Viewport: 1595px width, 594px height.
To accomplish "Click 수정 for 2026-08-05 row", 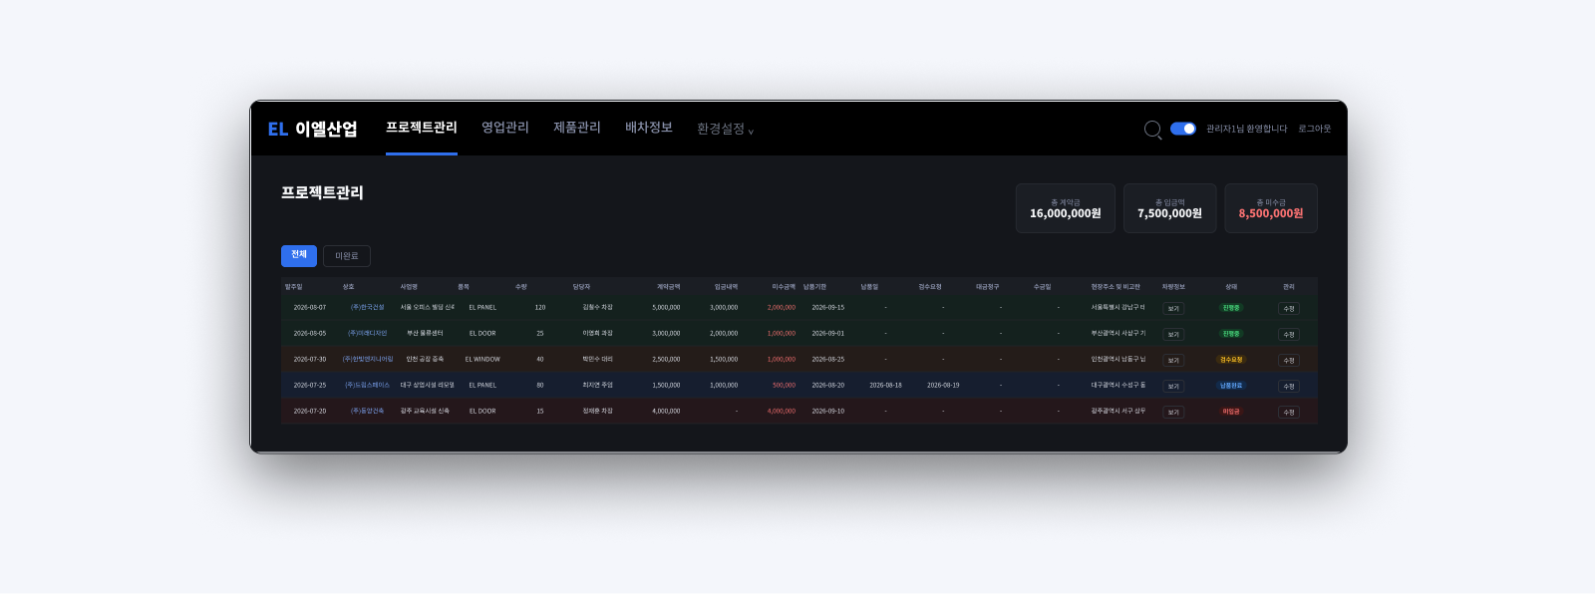I will [1289, 335].
